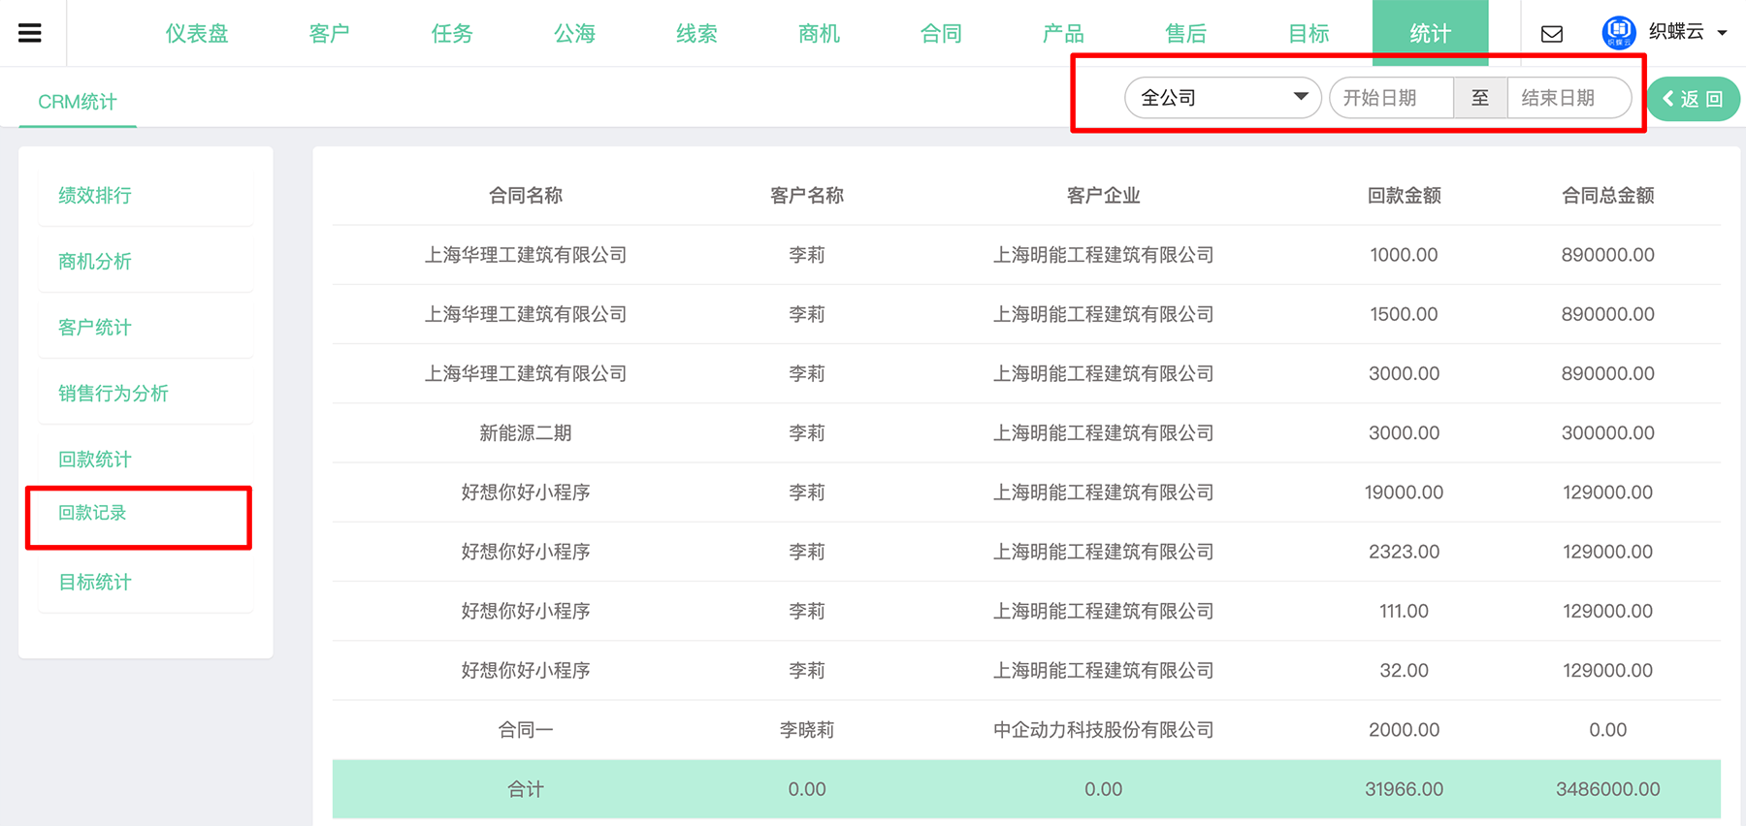Click the 李晓莉 customer name cell
The height and width of the screenshot is (826, 1746).
(x=807, y=730)
